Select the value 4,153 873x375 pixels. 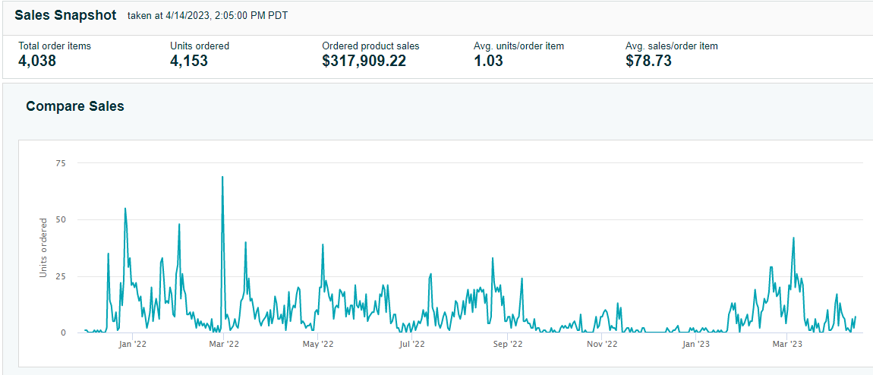pos(189,61)
